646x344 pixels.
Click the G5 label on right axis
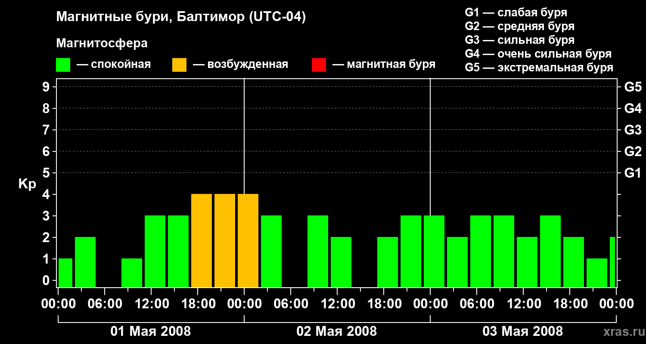coord(633,87)
